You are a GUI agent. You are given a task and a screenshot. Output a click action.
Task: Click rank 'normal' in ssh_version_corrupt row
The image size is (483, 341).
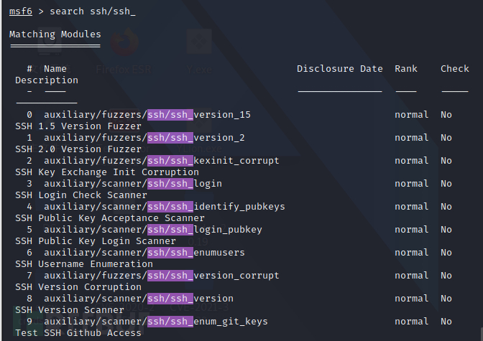click(x=412, y=276)
